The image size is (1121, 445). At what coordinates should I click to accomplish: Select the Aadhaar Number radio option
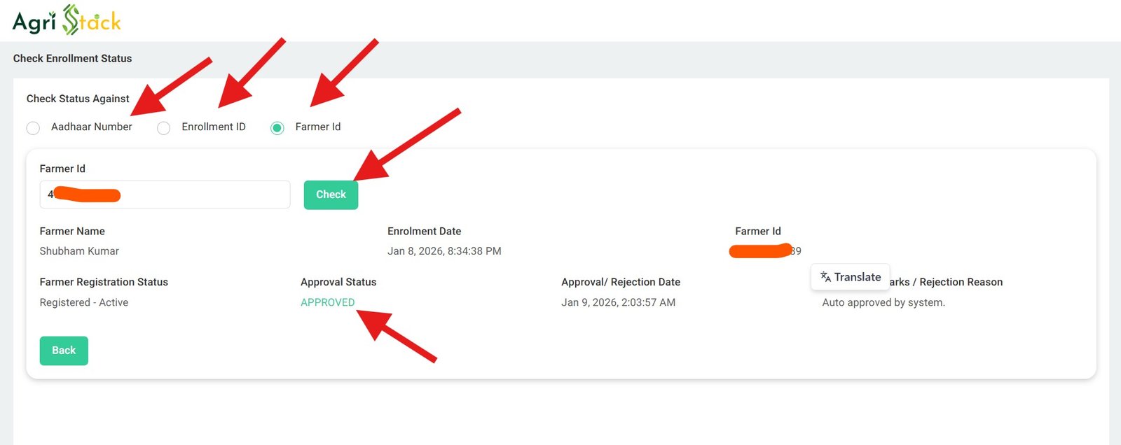[x=33, y=128]
